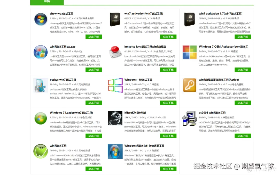
Task: Click the vs2008 computer installer icon
Action: point(190,118)
